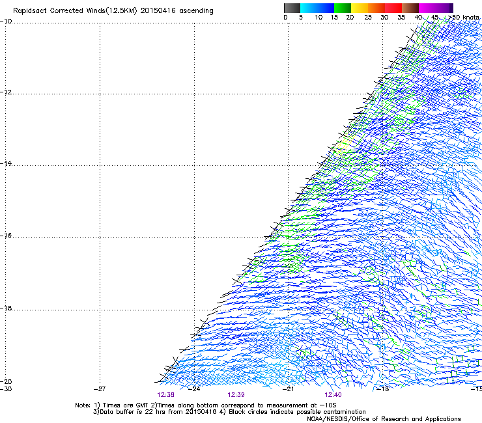Screen dimensions: 482x423
Task: Click the green 15-20 knots legend segment
Action: (x=343, y=8)
